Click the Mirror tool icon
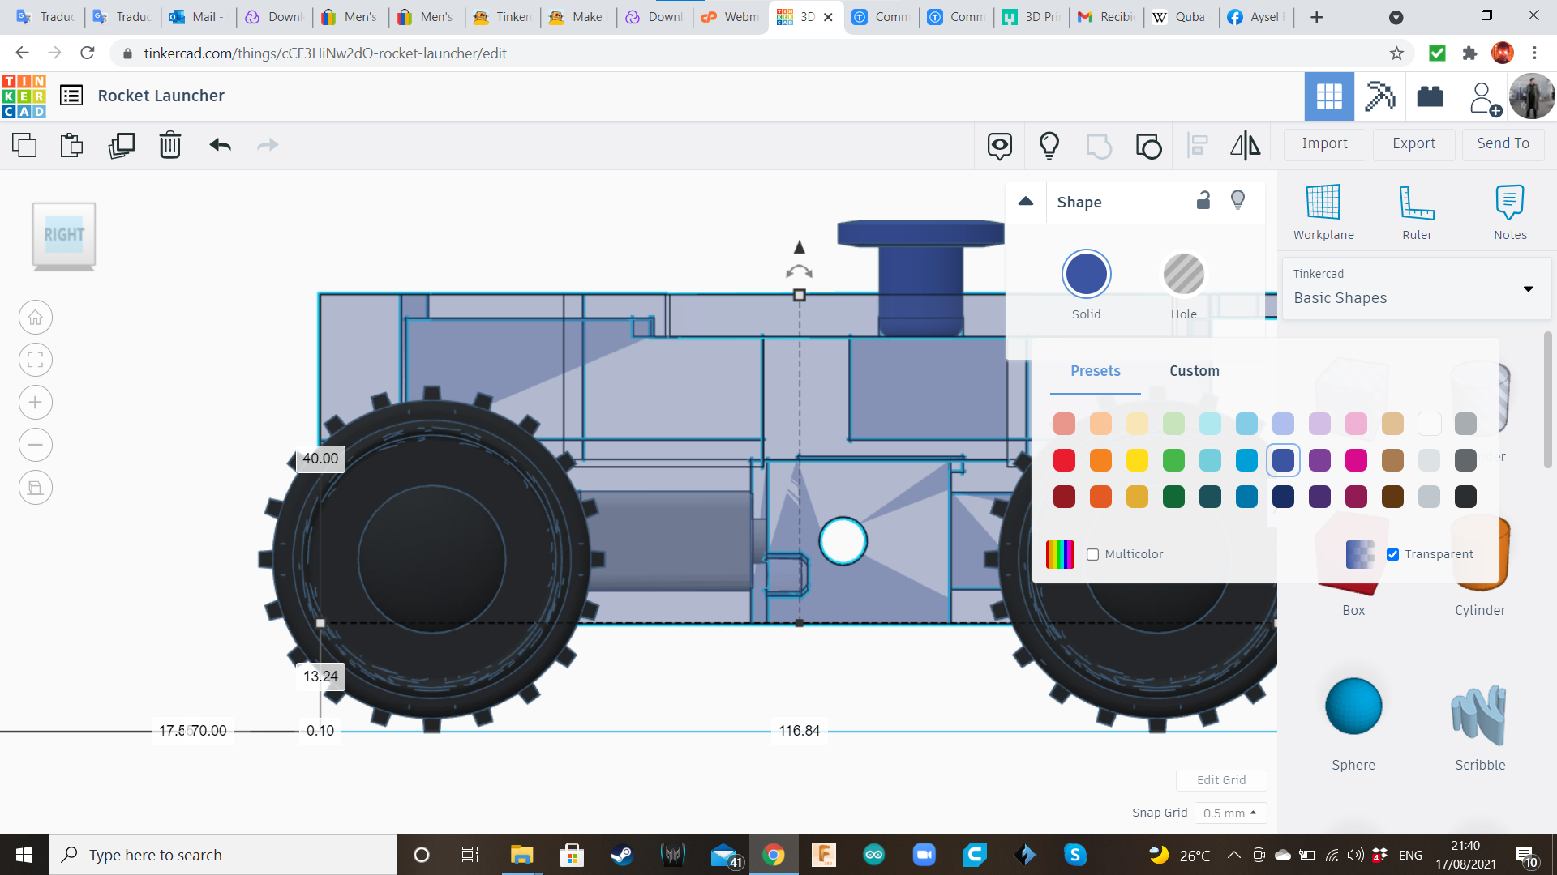Image resolution: width=1557 pixels, height=875 pixels. (1245, 146)
